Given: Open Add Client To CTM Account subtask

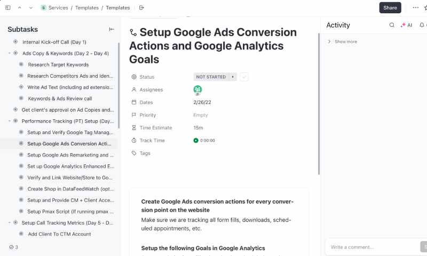Looking at the screenshot, I should (59, 234).
